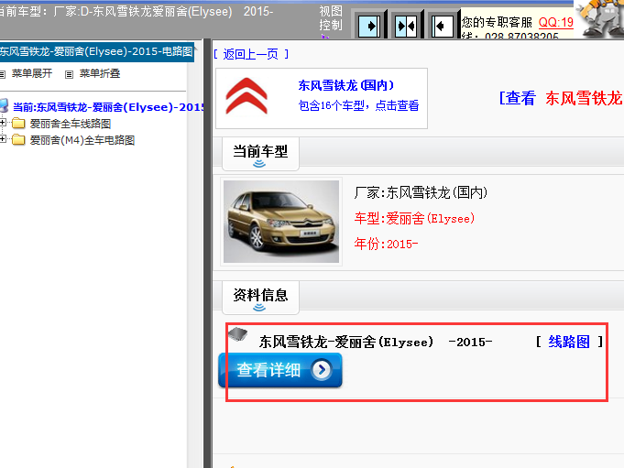The height and width of the screenshot is (468, 624).
Task: Click the grey book icon beside 东风雪铁龙-爱丽舍
Action: tap(238, 334)
